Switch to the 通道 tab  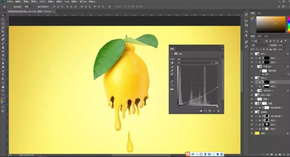click(260, 36)
